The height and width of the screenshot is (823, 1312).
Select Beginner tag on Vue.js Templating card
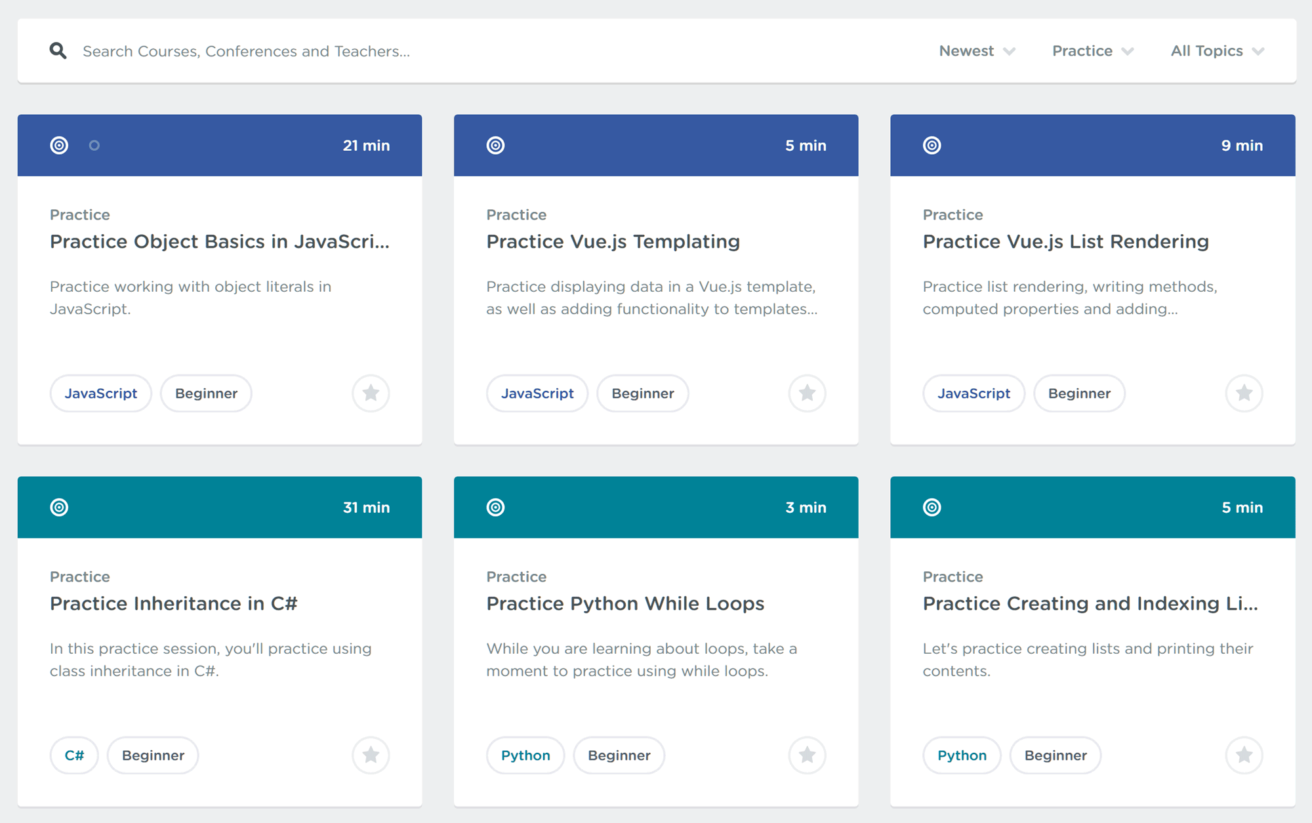(643, 393)
